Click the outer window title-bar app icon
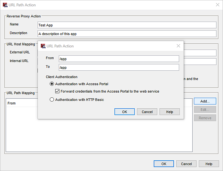This screenshot has height=171, width=223. coord(5,5)
